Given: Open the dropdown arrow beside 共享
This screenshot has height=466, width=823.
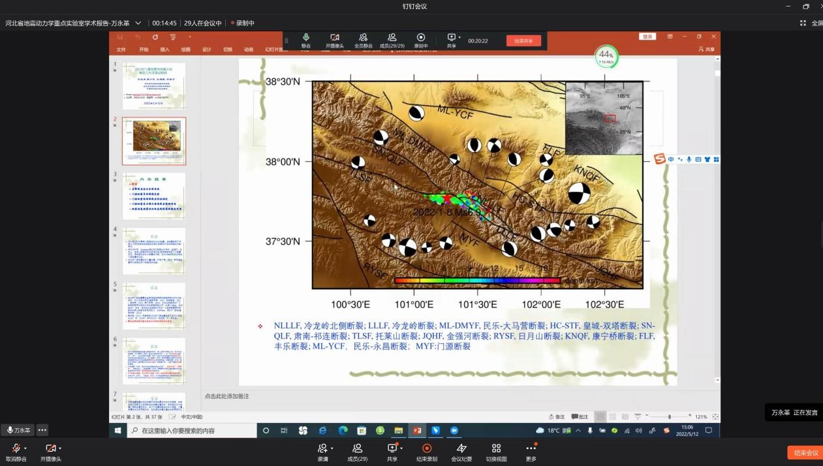Looking at the screenshot, I should pyautogui.click(x=401, y=448).
